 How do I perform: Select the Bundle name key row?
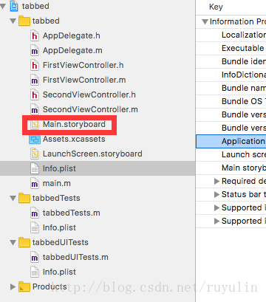pyautogui.click(x=231, y=88)
